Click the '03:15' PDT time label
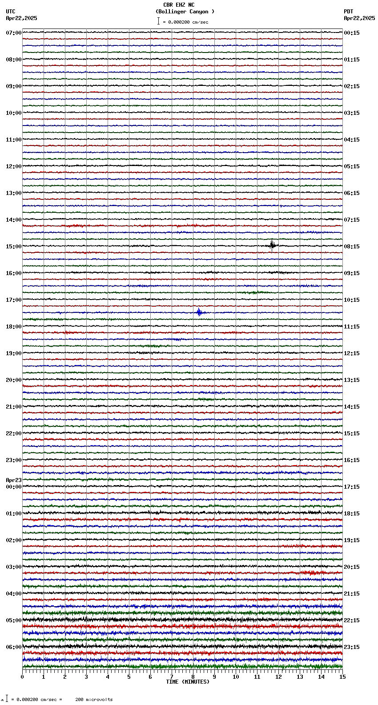The width and height of the screenshot is (378, 705). [352, 113]
